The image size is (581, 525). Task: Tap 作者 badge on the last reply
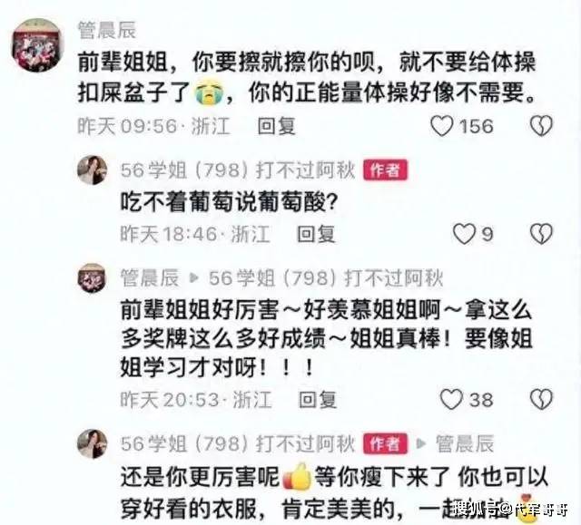(385, 443)
